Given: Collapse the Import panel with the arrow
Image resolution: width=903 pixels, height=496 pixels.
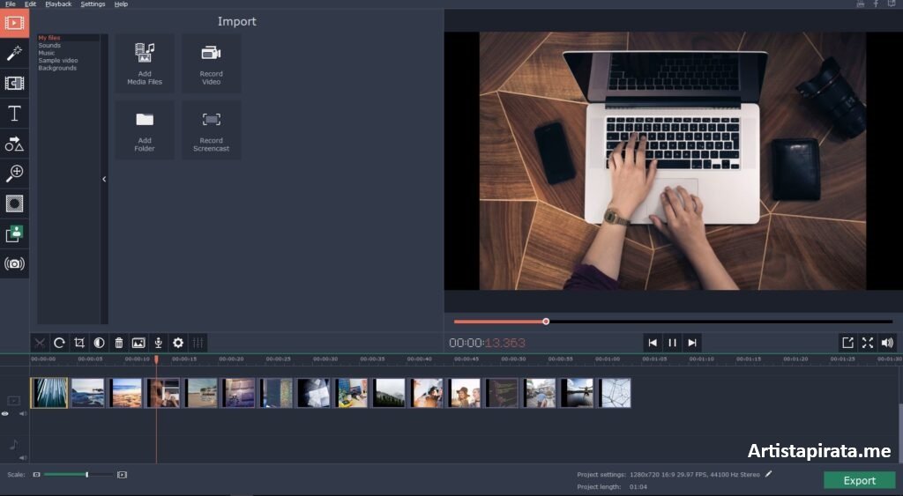Looking at the screenshot, I should [104, 179].
